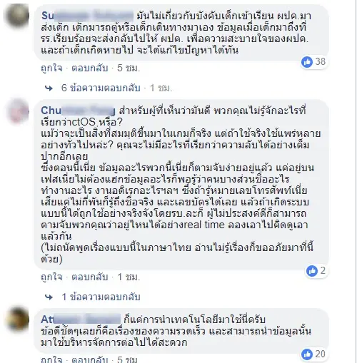This screenshot has height=363, width=357.
Task: Click the like icon showing 20 reactions
Action: [307, 354]
